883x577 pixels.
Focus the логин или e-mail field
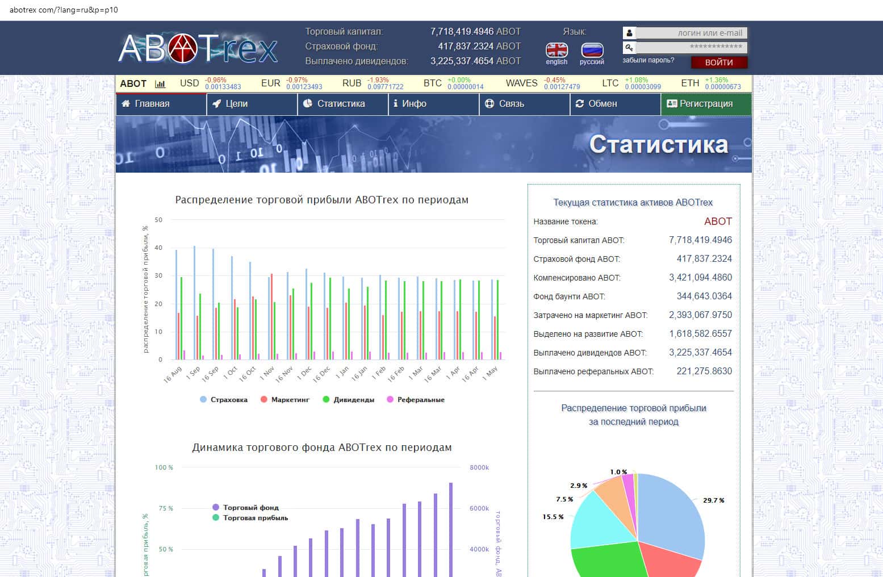[x=691, y=33]
